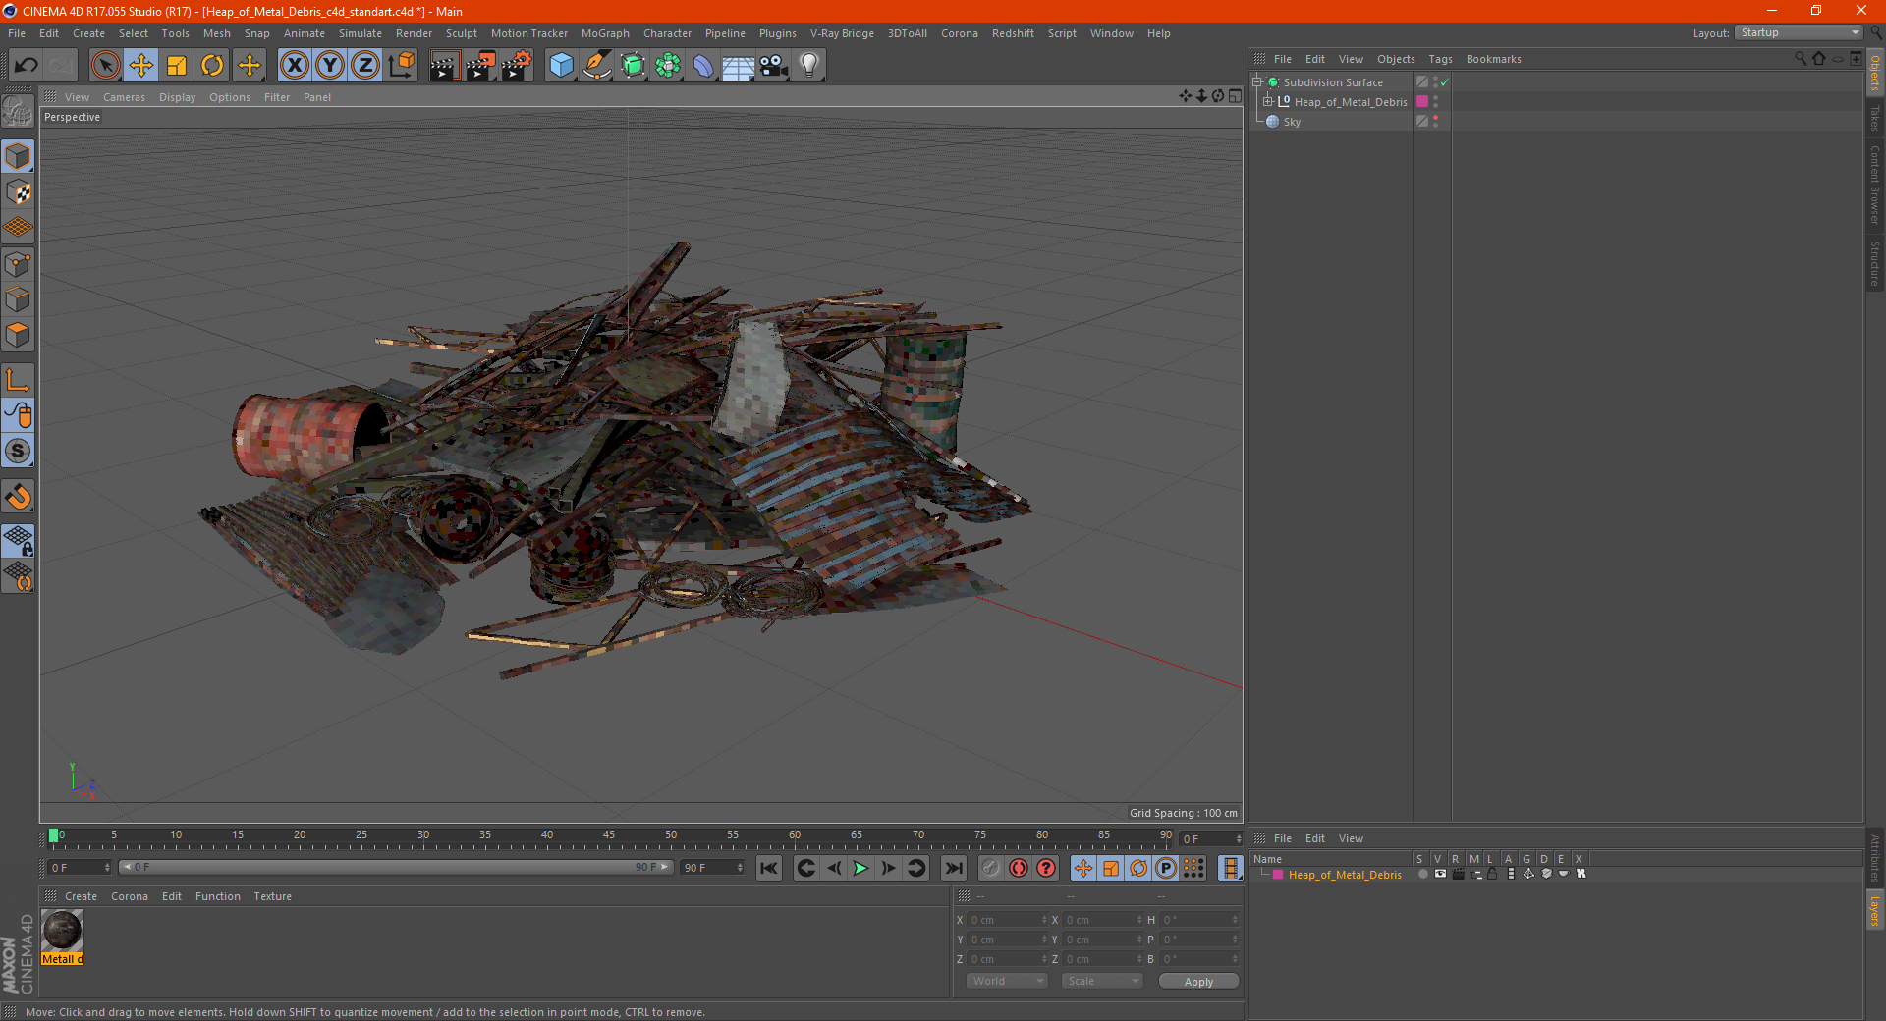Switch to Texture mode in left sidebar
The width and height of the screenshot is (1886, 1021).
[18, 192]
